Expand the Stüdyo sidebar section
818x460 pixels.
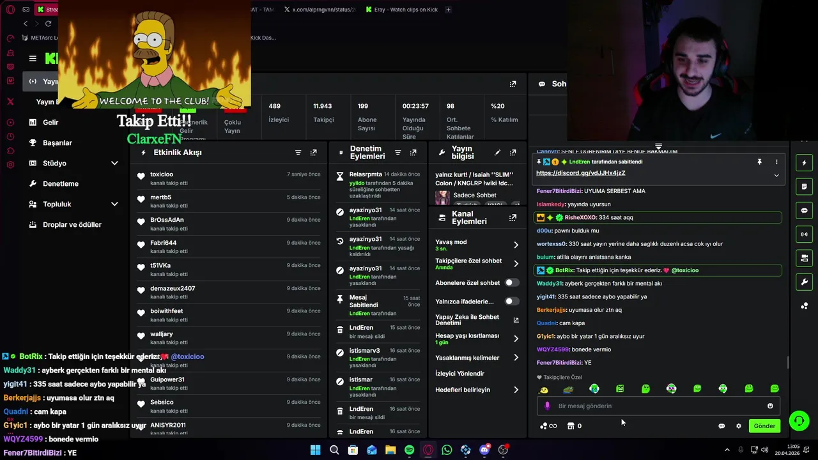[x=114, y=164]
